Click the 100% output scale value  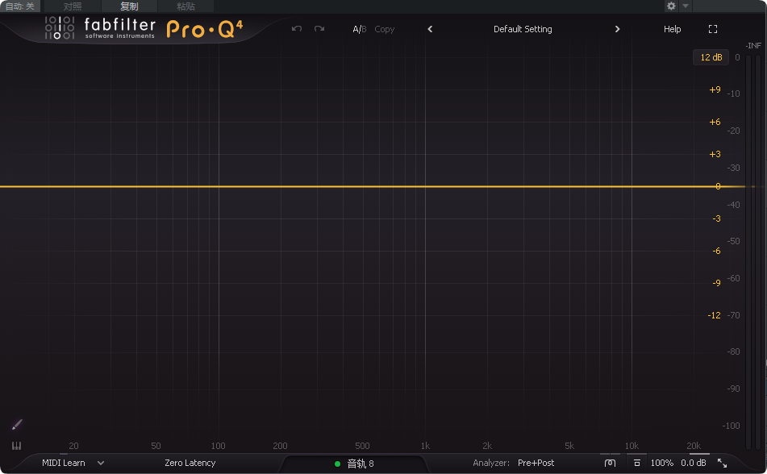pyautogui.click(x=662, y=463)
